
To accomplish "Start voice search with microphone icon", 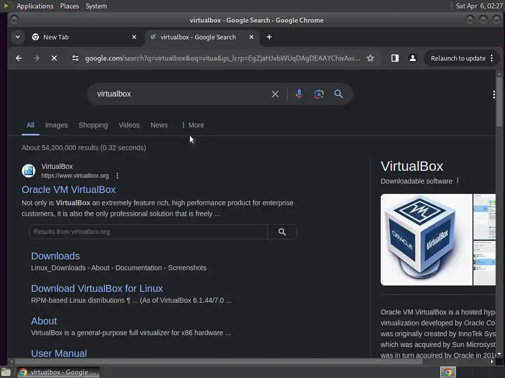I will [x=299, y=94].
